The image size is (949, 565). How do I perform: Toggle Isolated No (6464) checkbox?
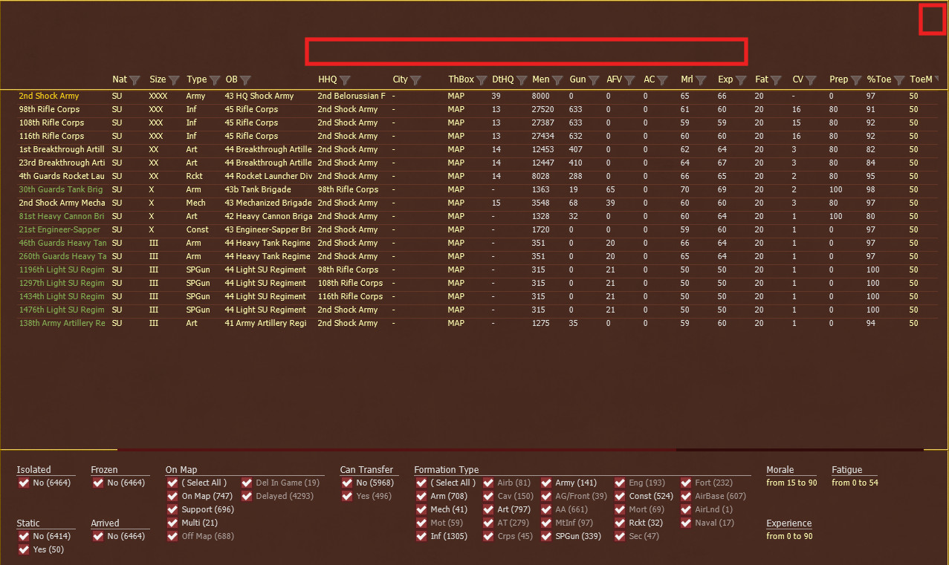24,483
